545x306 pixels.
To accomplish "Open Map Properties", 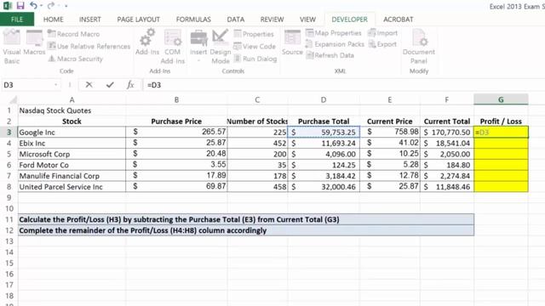I will click(334, 33).
